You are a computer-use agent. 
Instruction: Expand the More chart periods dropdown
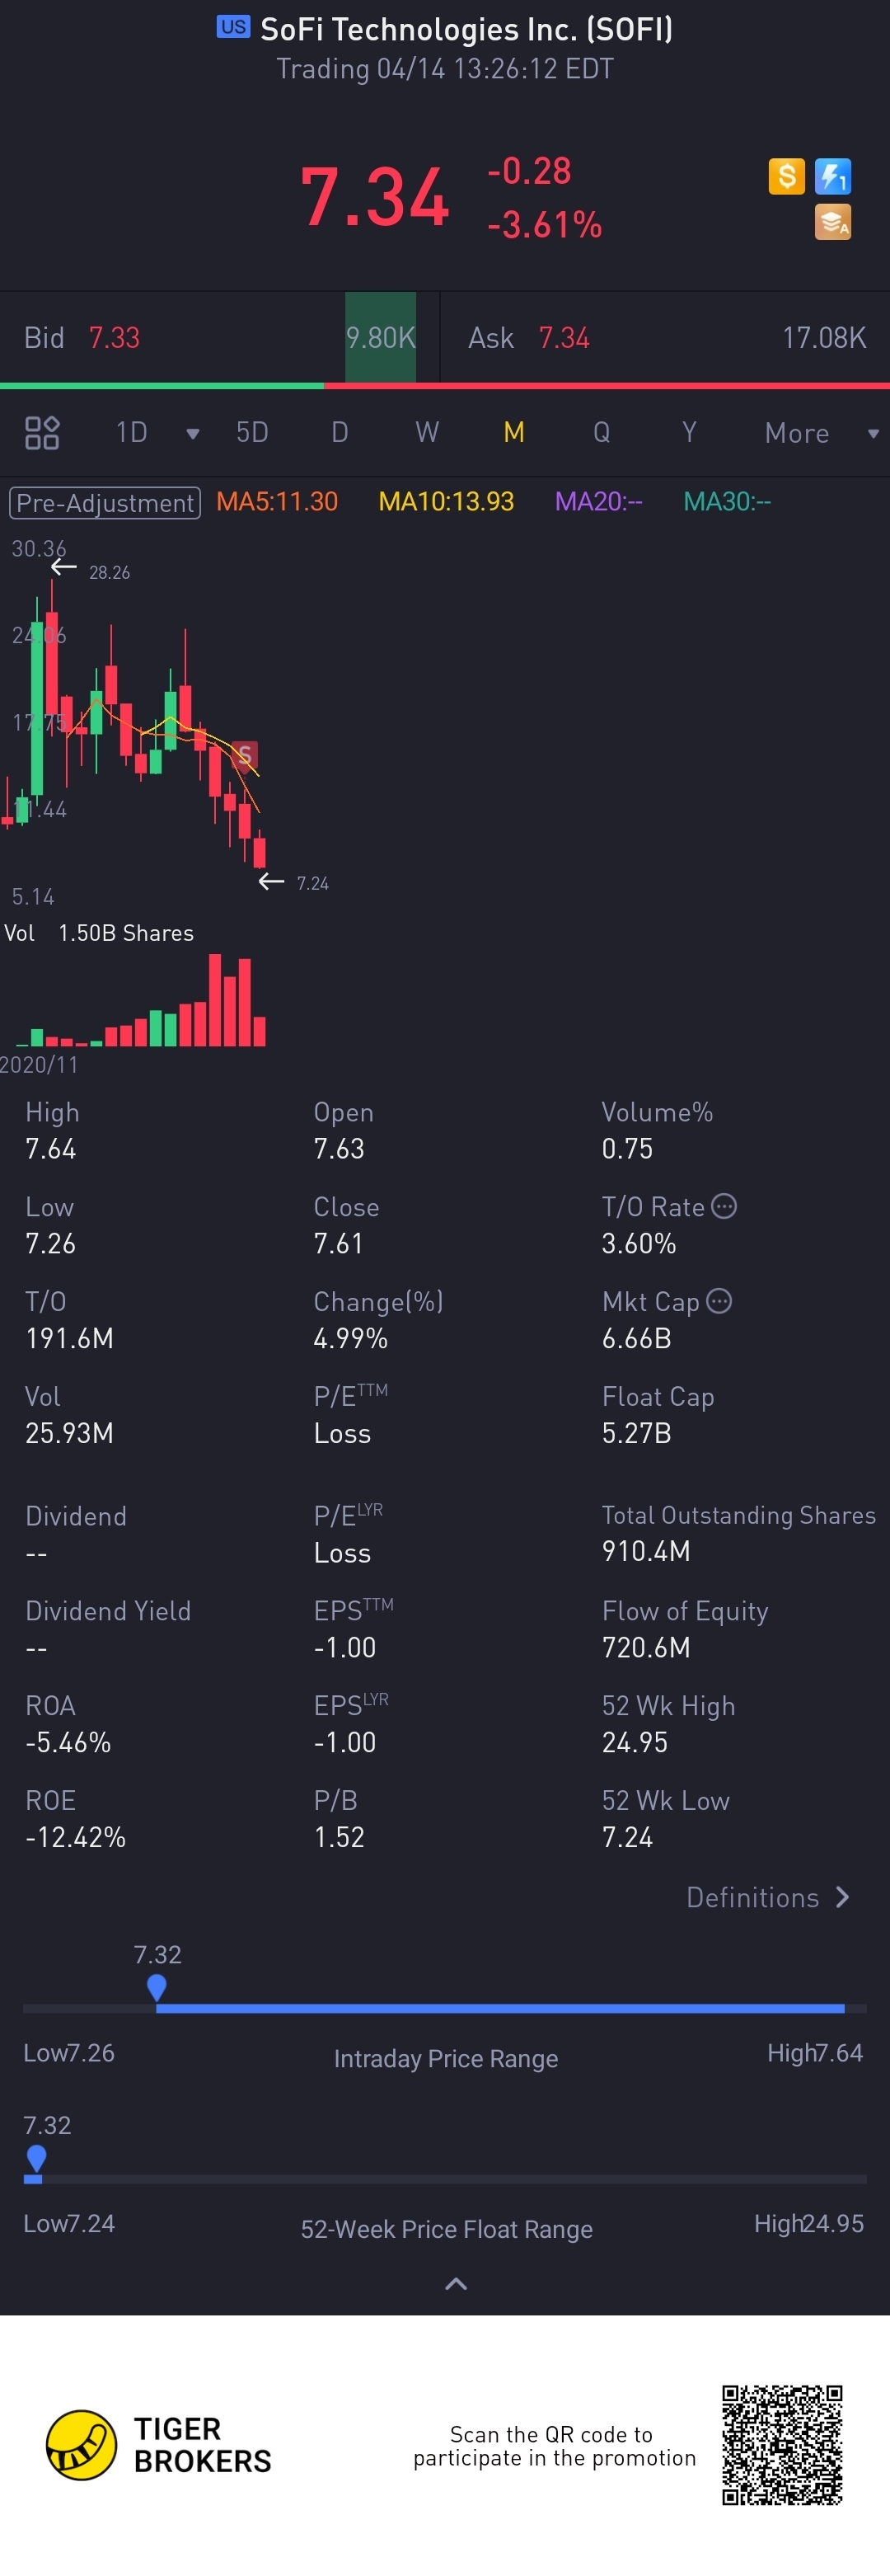(872, 434)
